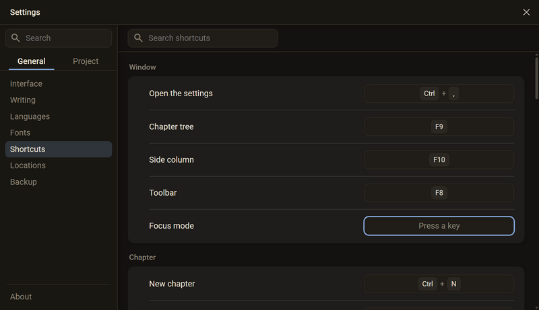539x310 pixels.
Task: Edit the Toolbar F8 shortcut
Action: 439,193
